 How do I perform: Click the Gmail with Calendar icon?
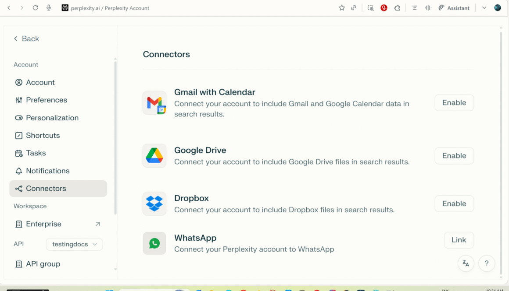click(x=154, y=103)
